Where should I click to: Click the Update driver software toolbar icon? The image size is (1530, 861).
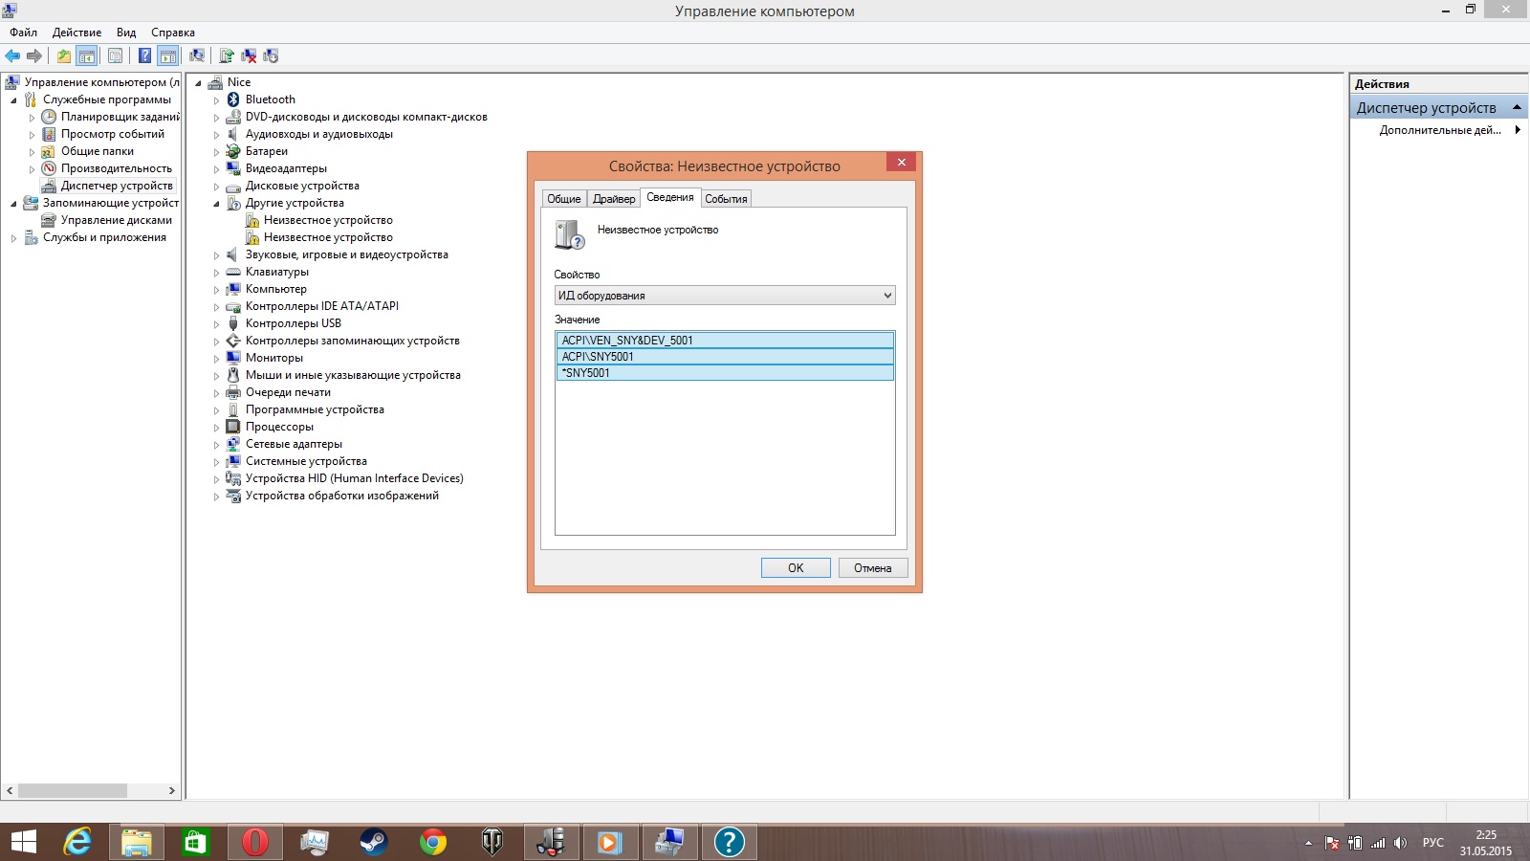tap(227, 55)
